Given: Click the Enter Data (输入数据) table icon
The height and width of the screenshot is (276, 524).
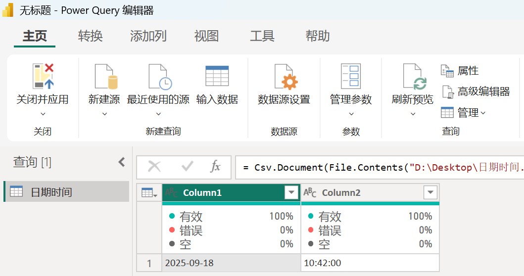Looking at the screenshot, I should (217, 76).
